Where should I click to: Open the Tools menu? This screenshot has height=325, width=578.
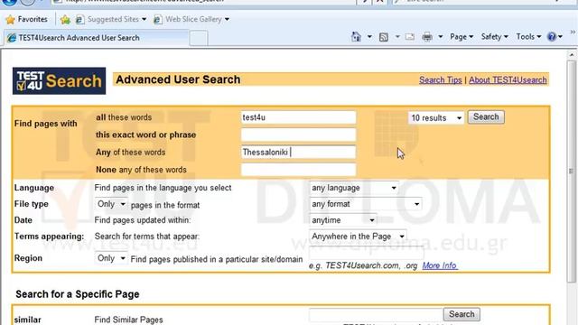click(x=528, y=37)
